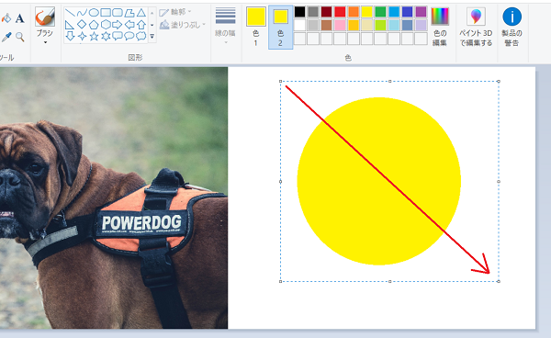Image resolution: width=551 pixels, height=338 pixels.
Task: Pick the yellow palette swatch
Action: [x=366, y=12]
